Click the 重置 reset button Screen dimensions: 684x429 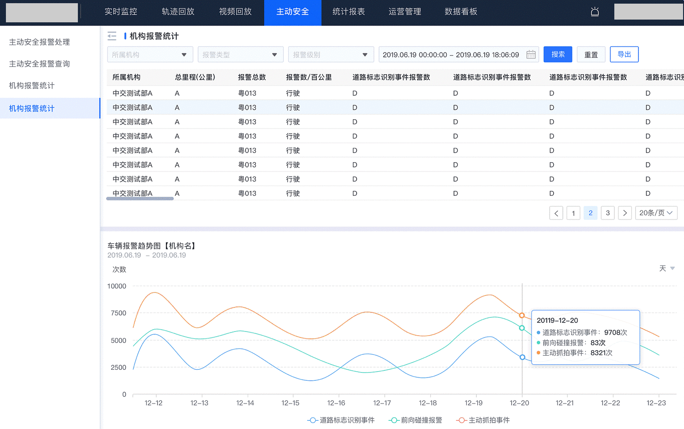pyautogui.click(x=591, y=55)
